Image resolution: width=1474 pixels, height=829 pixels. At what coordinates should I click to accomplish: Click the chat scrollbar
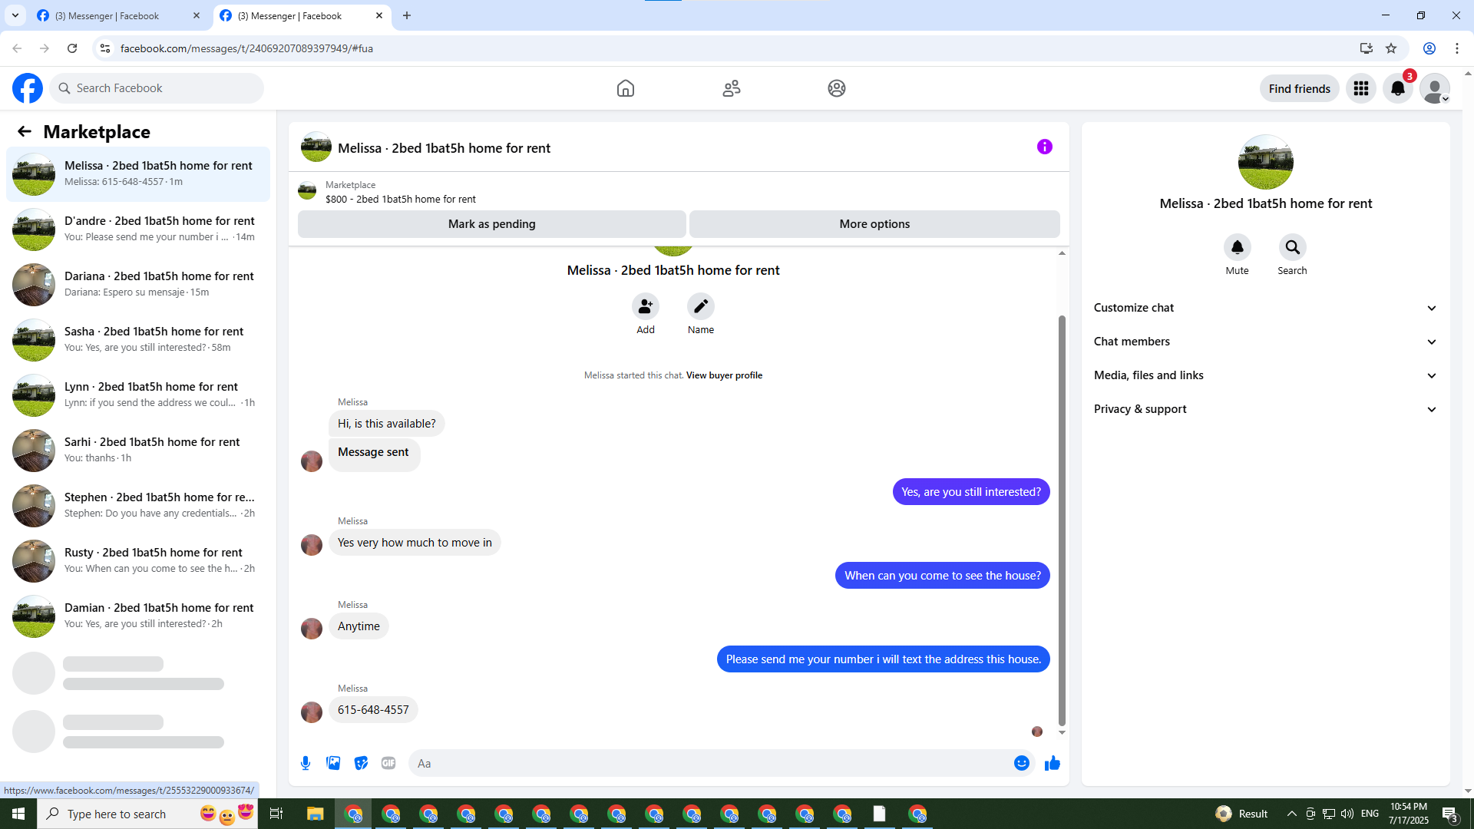pos(1062,520)
